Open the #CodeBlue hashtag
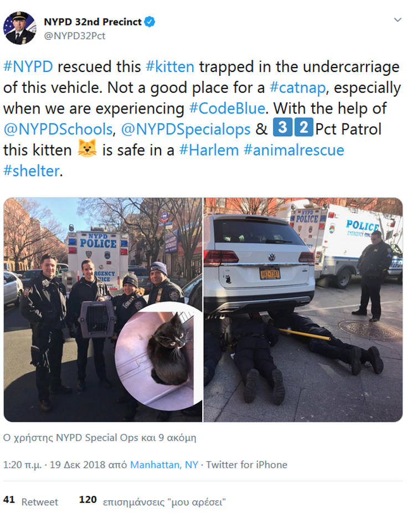 click(x=227, y=108)
